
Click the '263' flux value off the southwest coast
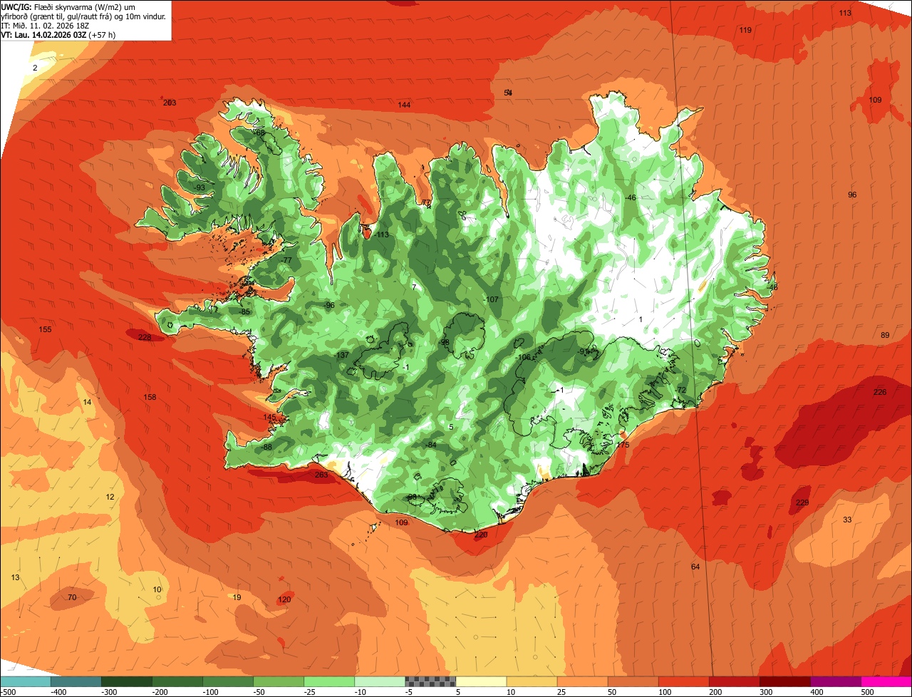click(x=321, y=475)
